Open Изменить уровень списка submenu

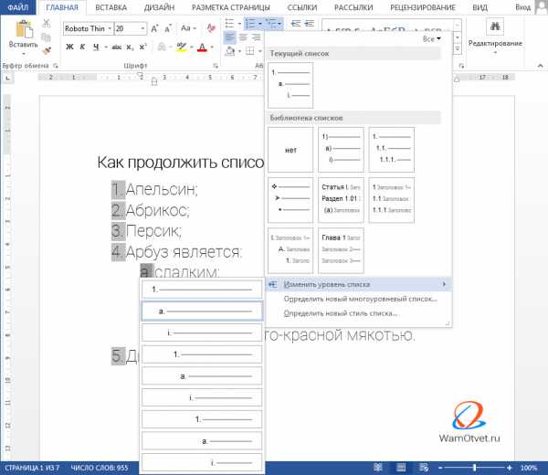[359, 284]
